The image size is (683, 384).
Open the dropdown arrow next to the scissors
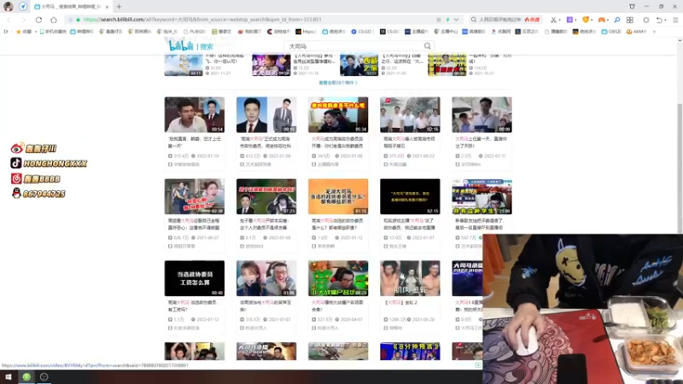pyautogui.click(x=559, y=20)
